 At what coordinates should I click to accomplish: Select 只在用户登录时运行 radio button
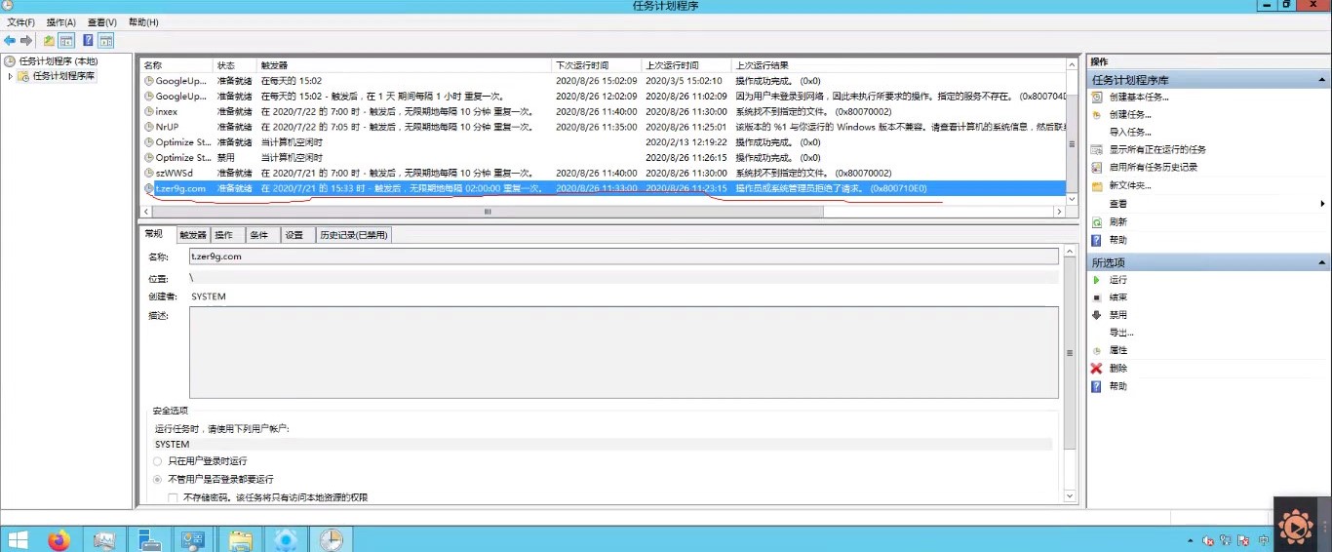pos(158,461)
